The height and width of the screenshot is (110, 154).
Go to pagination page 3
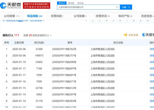point(100,21)
